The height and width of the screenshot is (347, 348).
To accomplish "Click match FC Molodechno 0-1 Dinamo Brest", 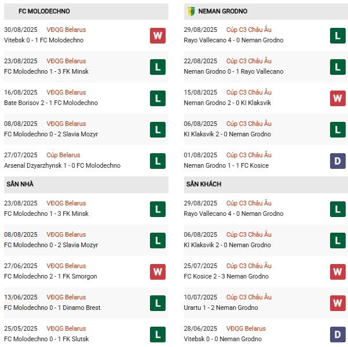I will click(52, 308).
